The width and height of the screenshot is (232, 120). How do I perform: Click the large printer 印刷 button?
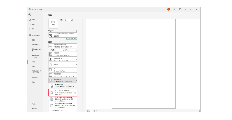tap(53, 23)
